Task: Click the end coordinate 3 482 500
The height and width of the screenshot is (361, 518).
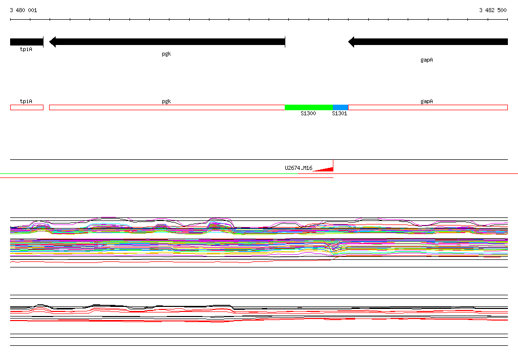Action: pyautogui.click(x=493, y=10)
